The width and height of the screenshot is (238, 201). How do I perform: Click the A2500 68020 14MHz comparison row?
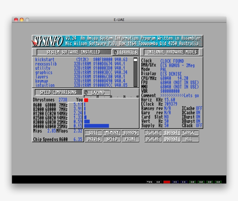(58, 118)
